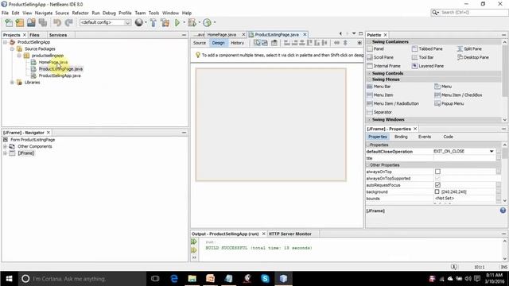Choose Tool Bar from the palette
The image size is (509, 286).
click(x=422, y=57)
